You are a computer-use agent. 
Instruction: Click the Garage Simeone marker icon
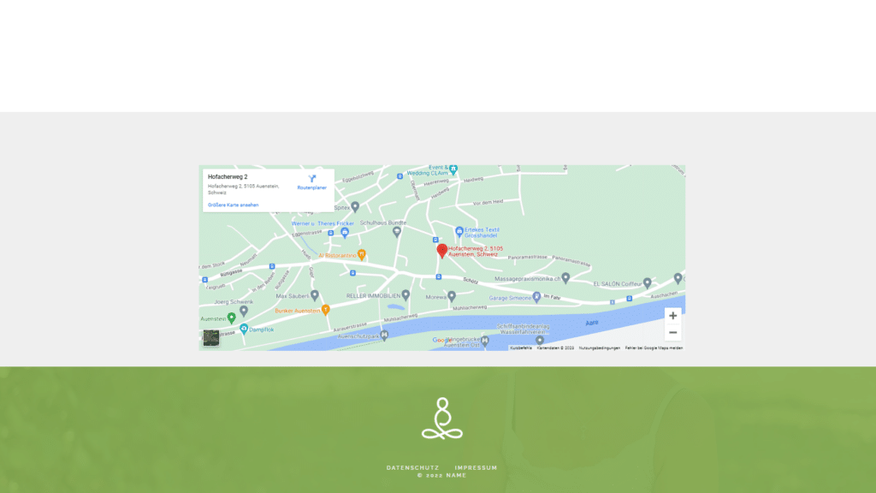536,297
